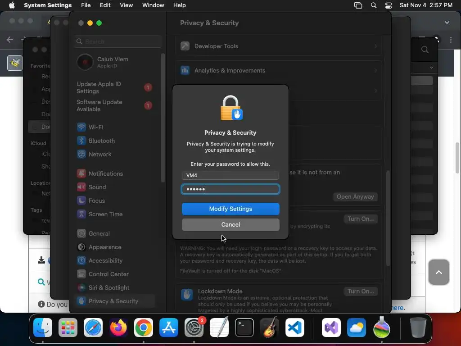Launch GarageBand from the Dock
The width and height of the screenshot is (461, 346).
[269, 328]
